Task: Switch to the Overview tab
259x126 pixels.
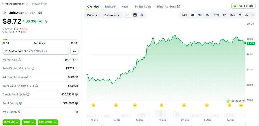Action: click(93, 6)
